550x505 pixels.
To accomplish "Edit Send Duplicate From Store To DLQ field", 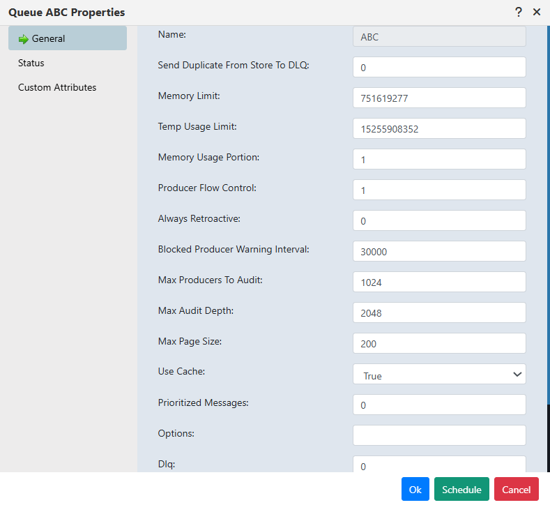I will [439, 67].
